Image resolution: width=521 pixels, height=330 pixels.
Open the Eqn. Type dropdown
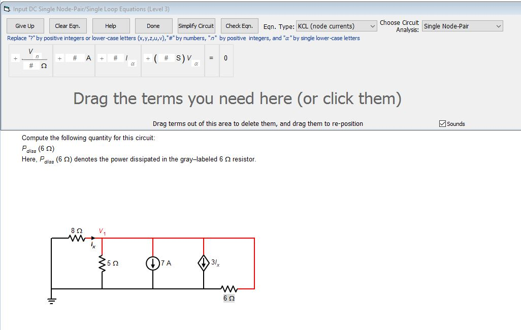click(x=372, y=26)
